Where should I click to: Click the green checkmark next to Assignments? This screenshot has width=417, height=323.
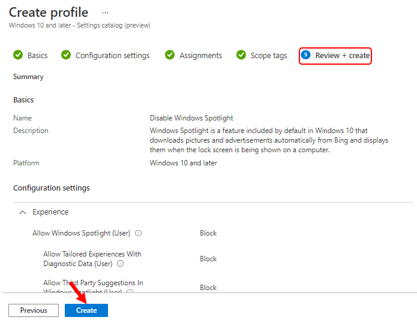pyautogui.click(x=170, y=55)
